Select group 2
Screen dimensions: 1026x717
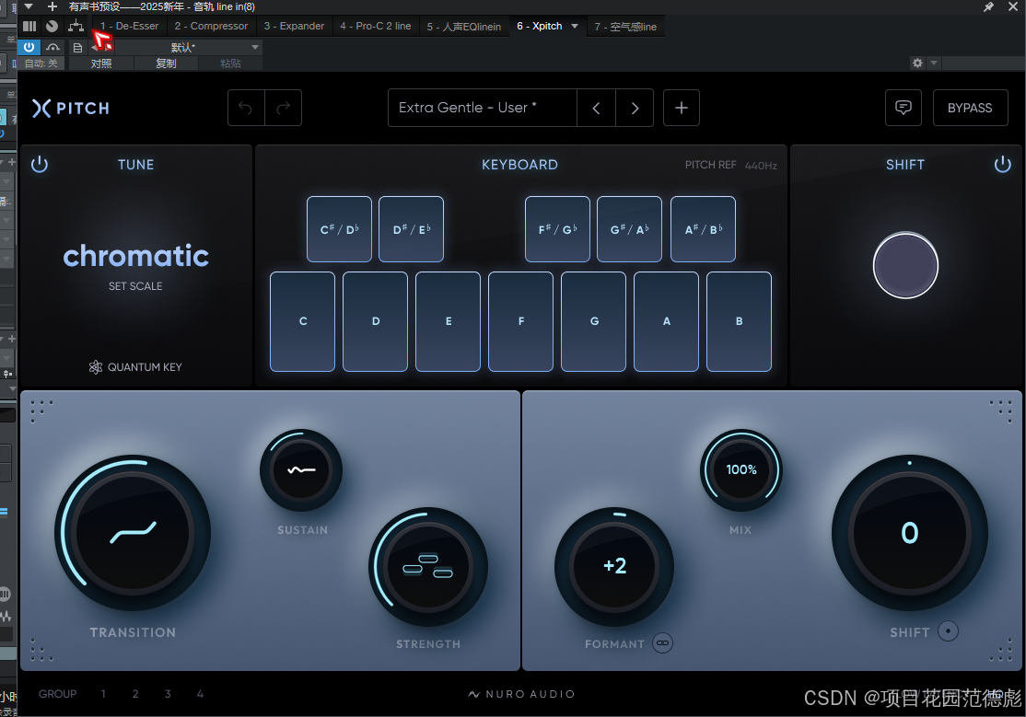(x=135, y=694)
